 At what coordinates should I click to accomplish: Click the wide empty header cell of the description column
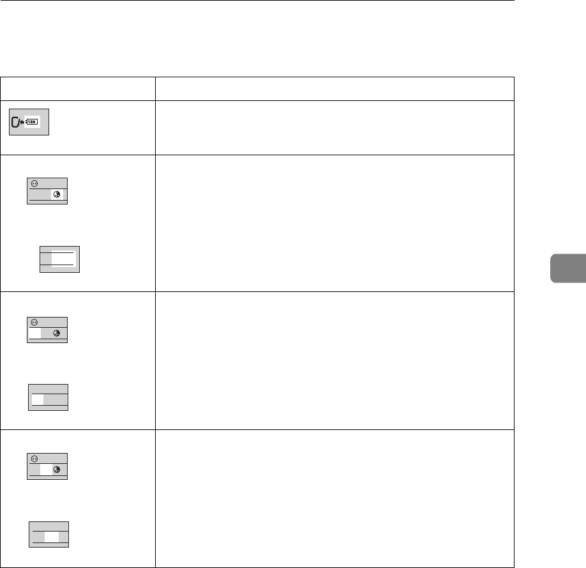point(335,89)
